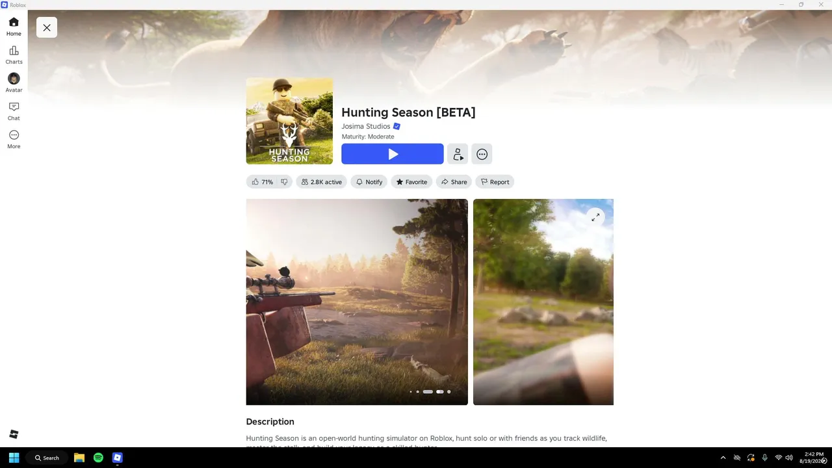Select the last carousel dot

[449, 392]
